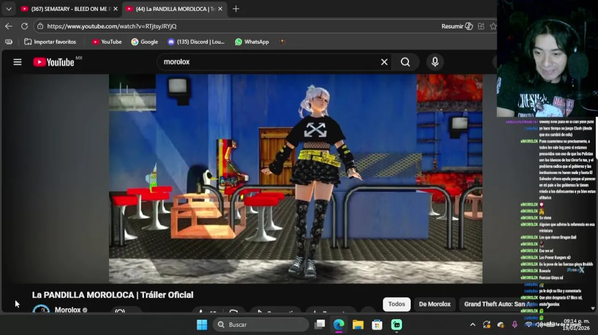
Task: Expand the tab actions dropdown arrow
Action: coord(8,9)
